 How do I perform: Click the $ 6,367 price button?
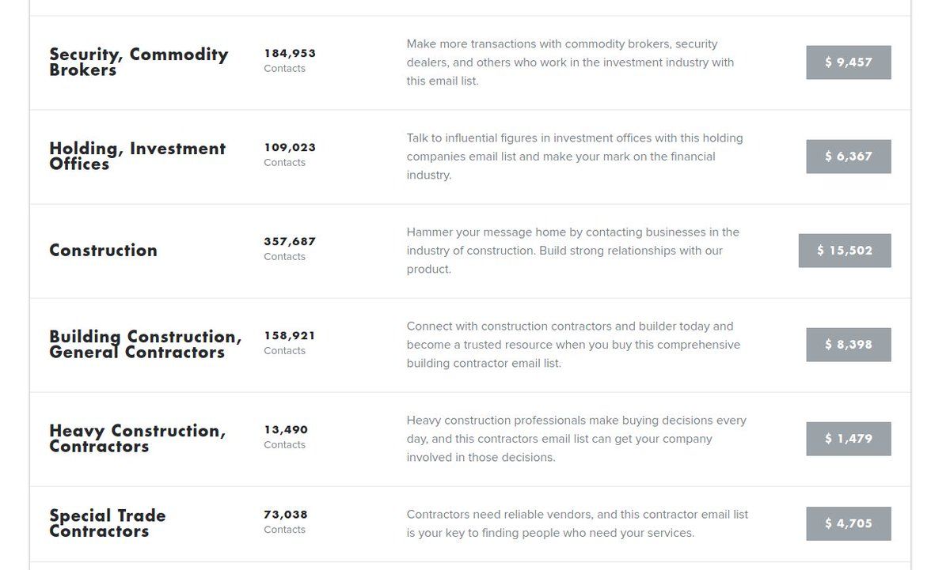(x=848, y=157)
